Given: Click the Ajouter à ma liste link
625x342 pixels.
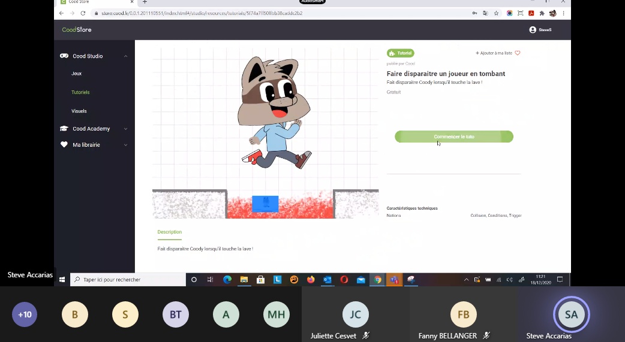Looking at the screenshot, I should tap(494, 53).
